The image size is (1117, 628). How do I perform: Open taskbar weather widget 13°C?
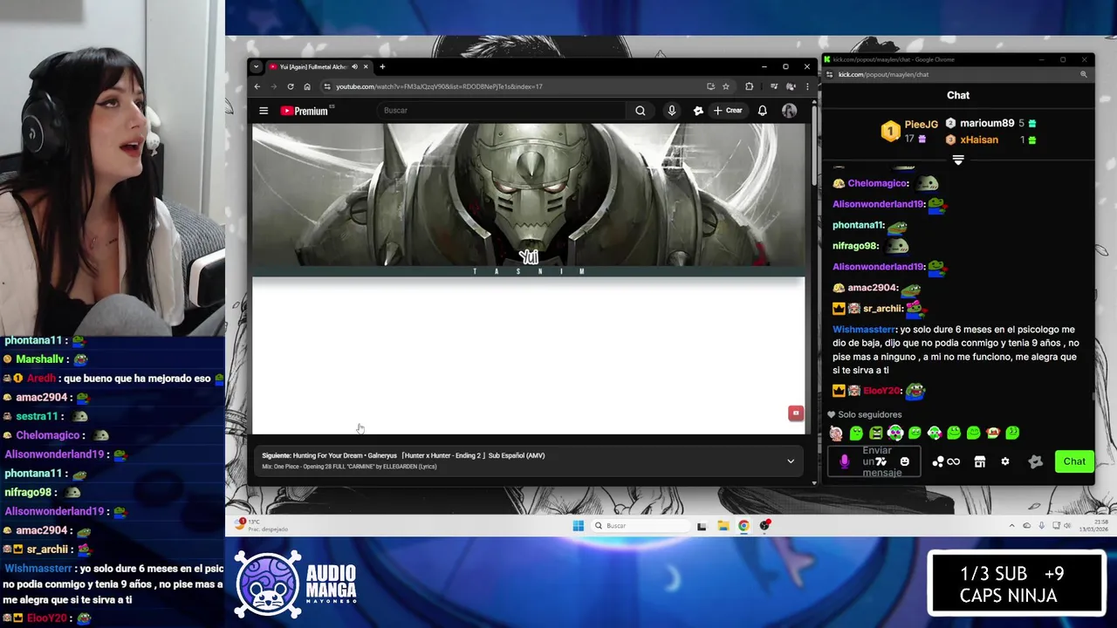260,525
